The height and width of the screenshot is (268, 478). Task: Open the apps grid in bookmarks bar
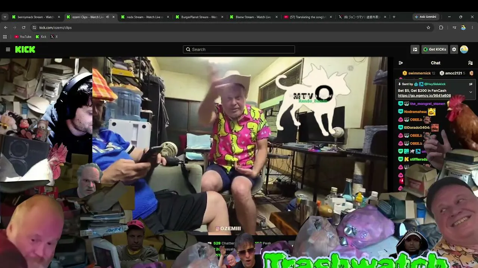[x=5, y=37]
